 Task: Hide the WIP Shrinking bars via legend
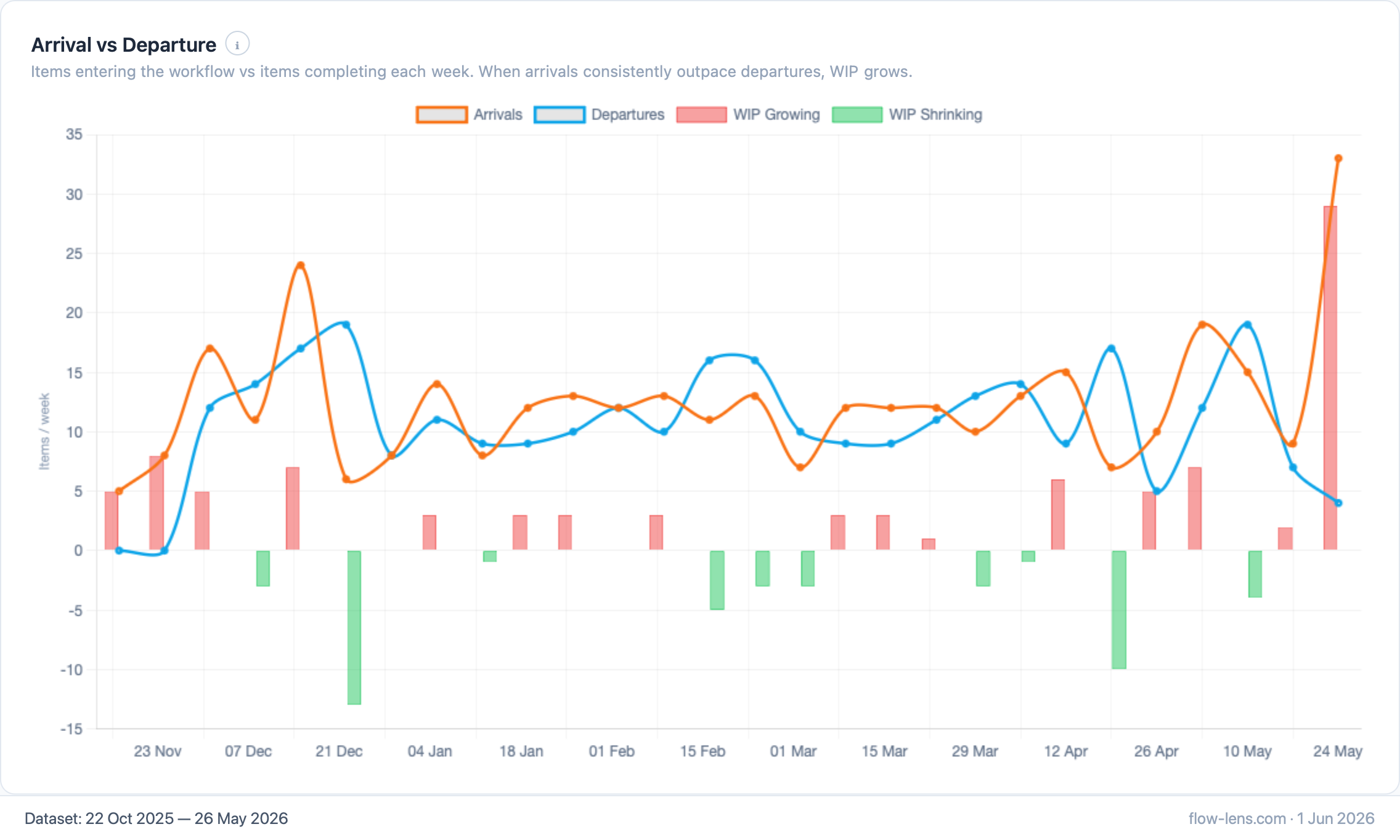(x=907, y=115)
